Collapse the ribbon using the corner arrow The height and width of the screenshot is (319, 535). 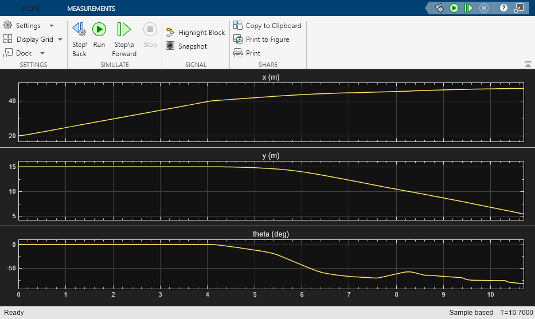tap(528, 64)
